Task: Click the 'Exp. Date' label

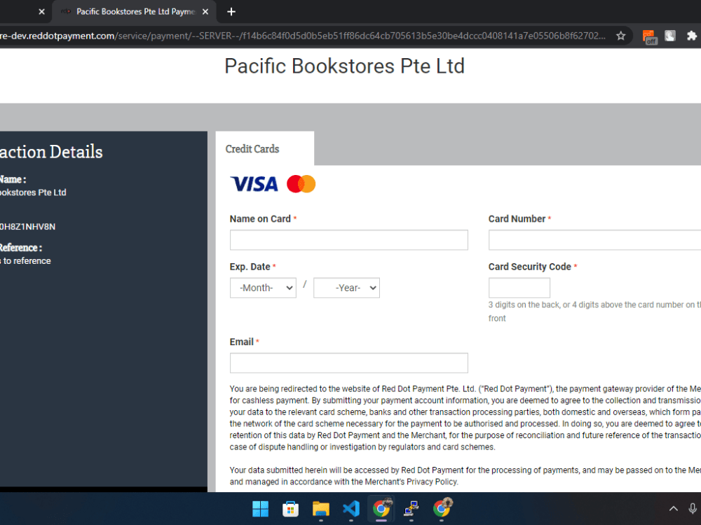Action: (250, 267)
